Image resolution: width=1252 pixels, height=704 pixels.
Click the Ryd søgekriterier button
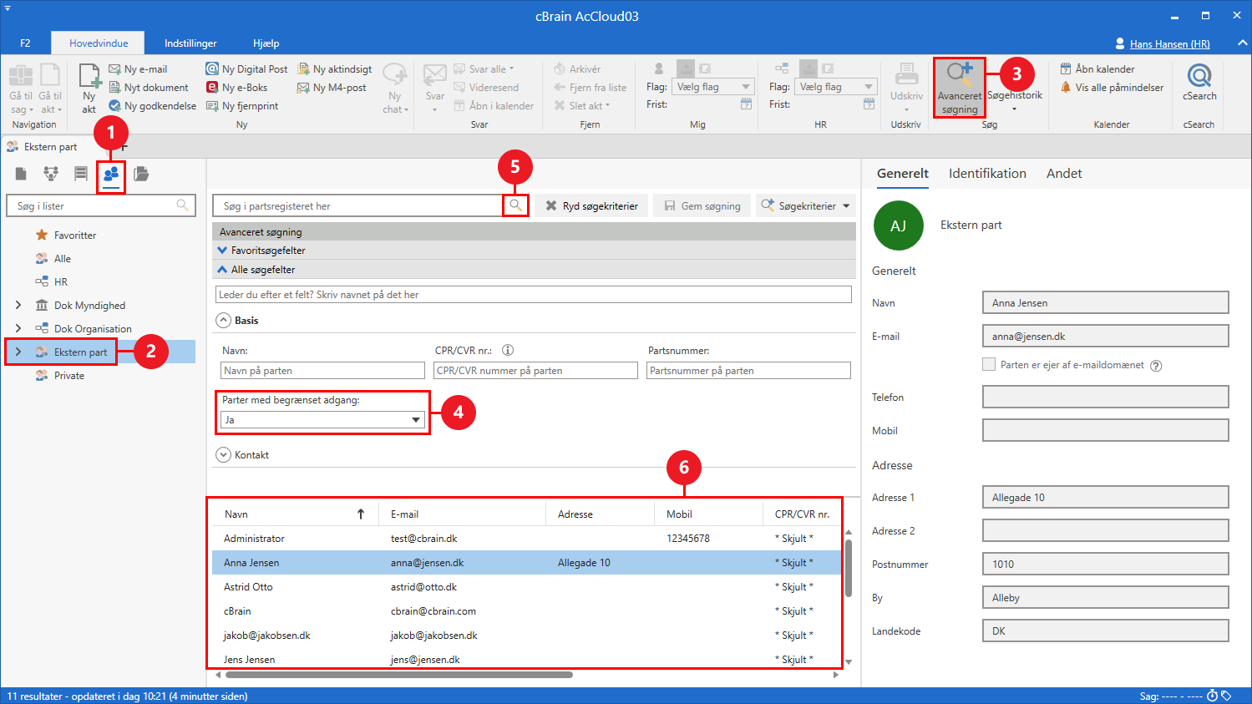point(591,205)
